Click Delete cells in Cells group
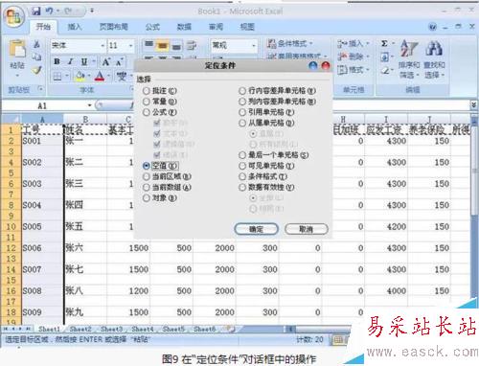Viewport: 479px width, 366px height. [353, 57]
